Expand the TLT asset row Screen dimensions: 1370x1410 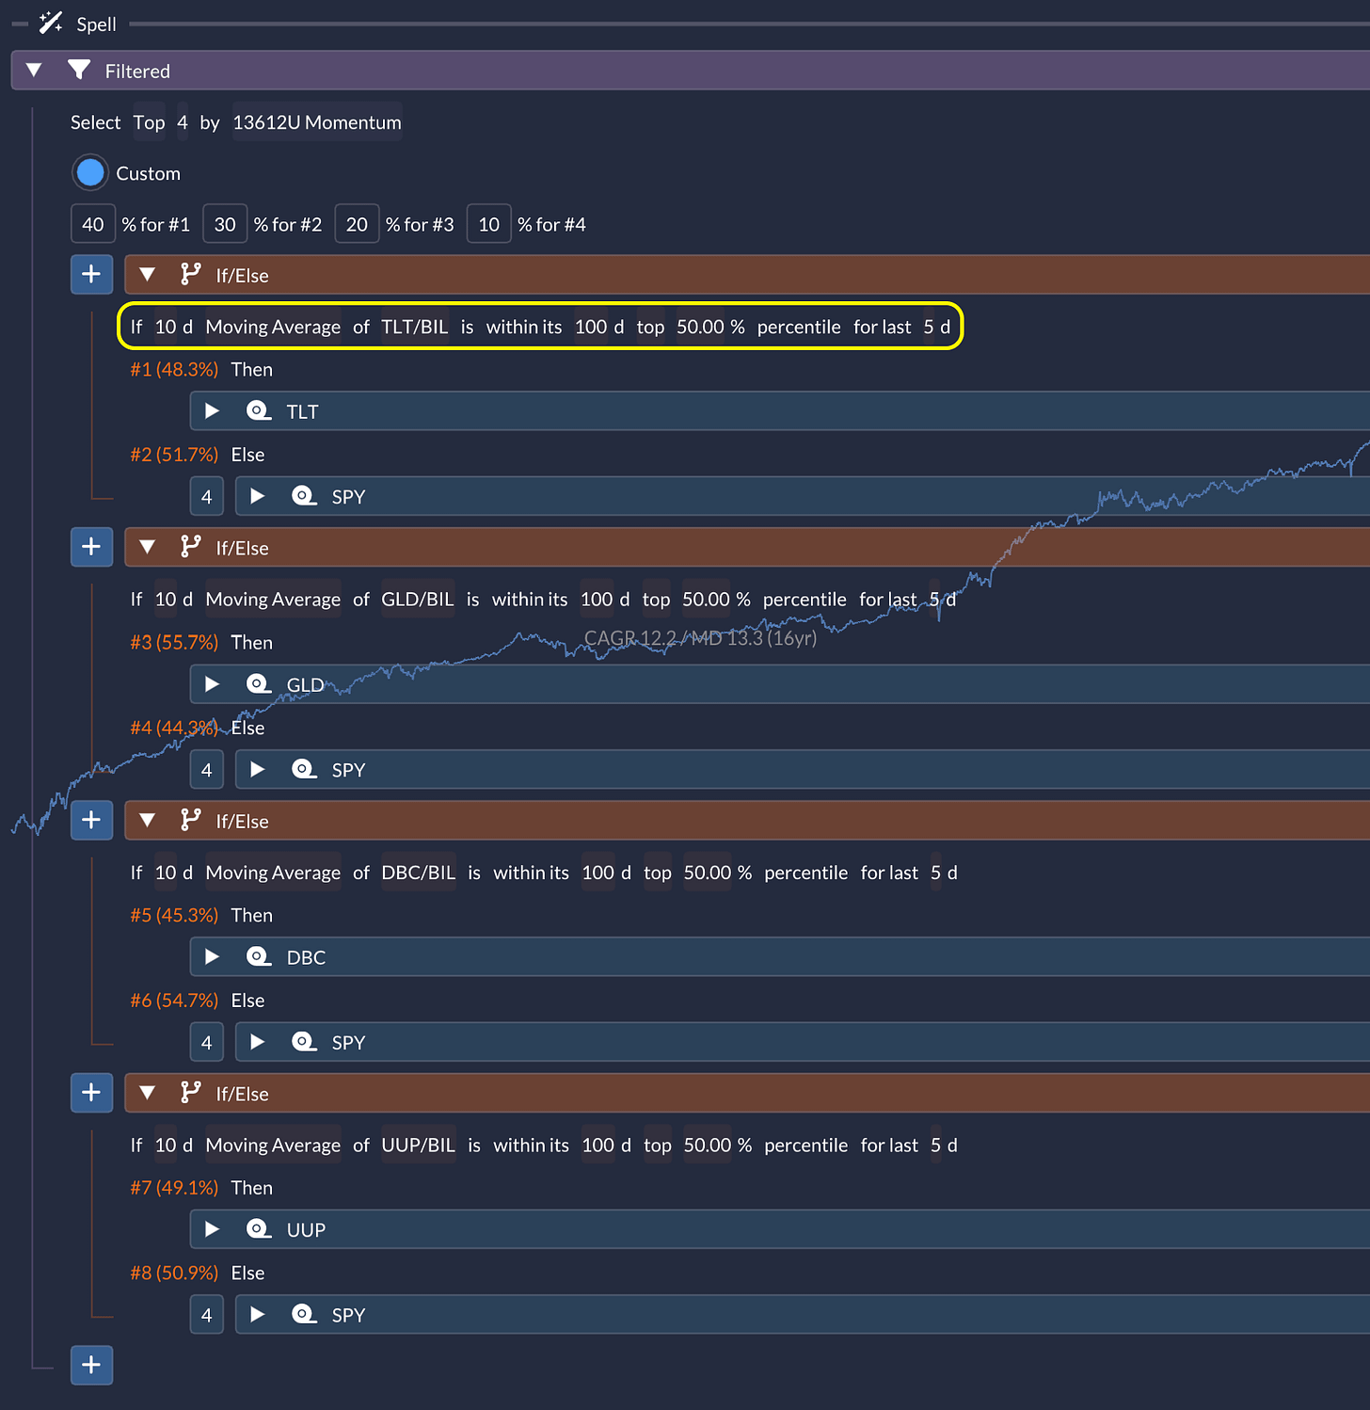tap(213, 411)
